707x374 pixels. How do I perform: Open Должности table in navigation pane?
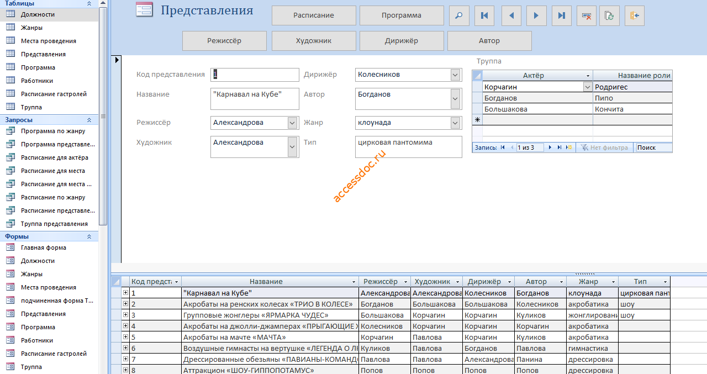click(49, 14)
